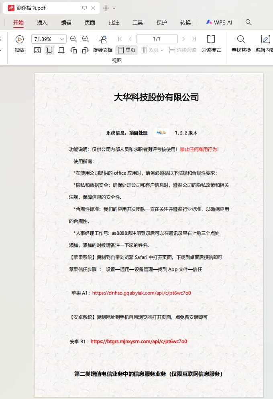Zoom out with the minus magnifier

(x=73, y=39)
